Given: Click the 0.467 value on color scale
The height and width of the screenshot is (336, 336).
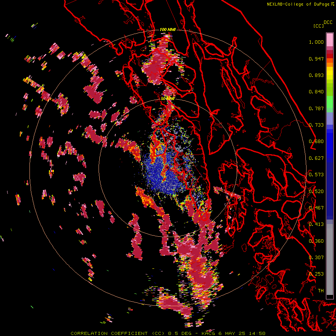Looking at the screenshot, I should [x=316, y=208].
